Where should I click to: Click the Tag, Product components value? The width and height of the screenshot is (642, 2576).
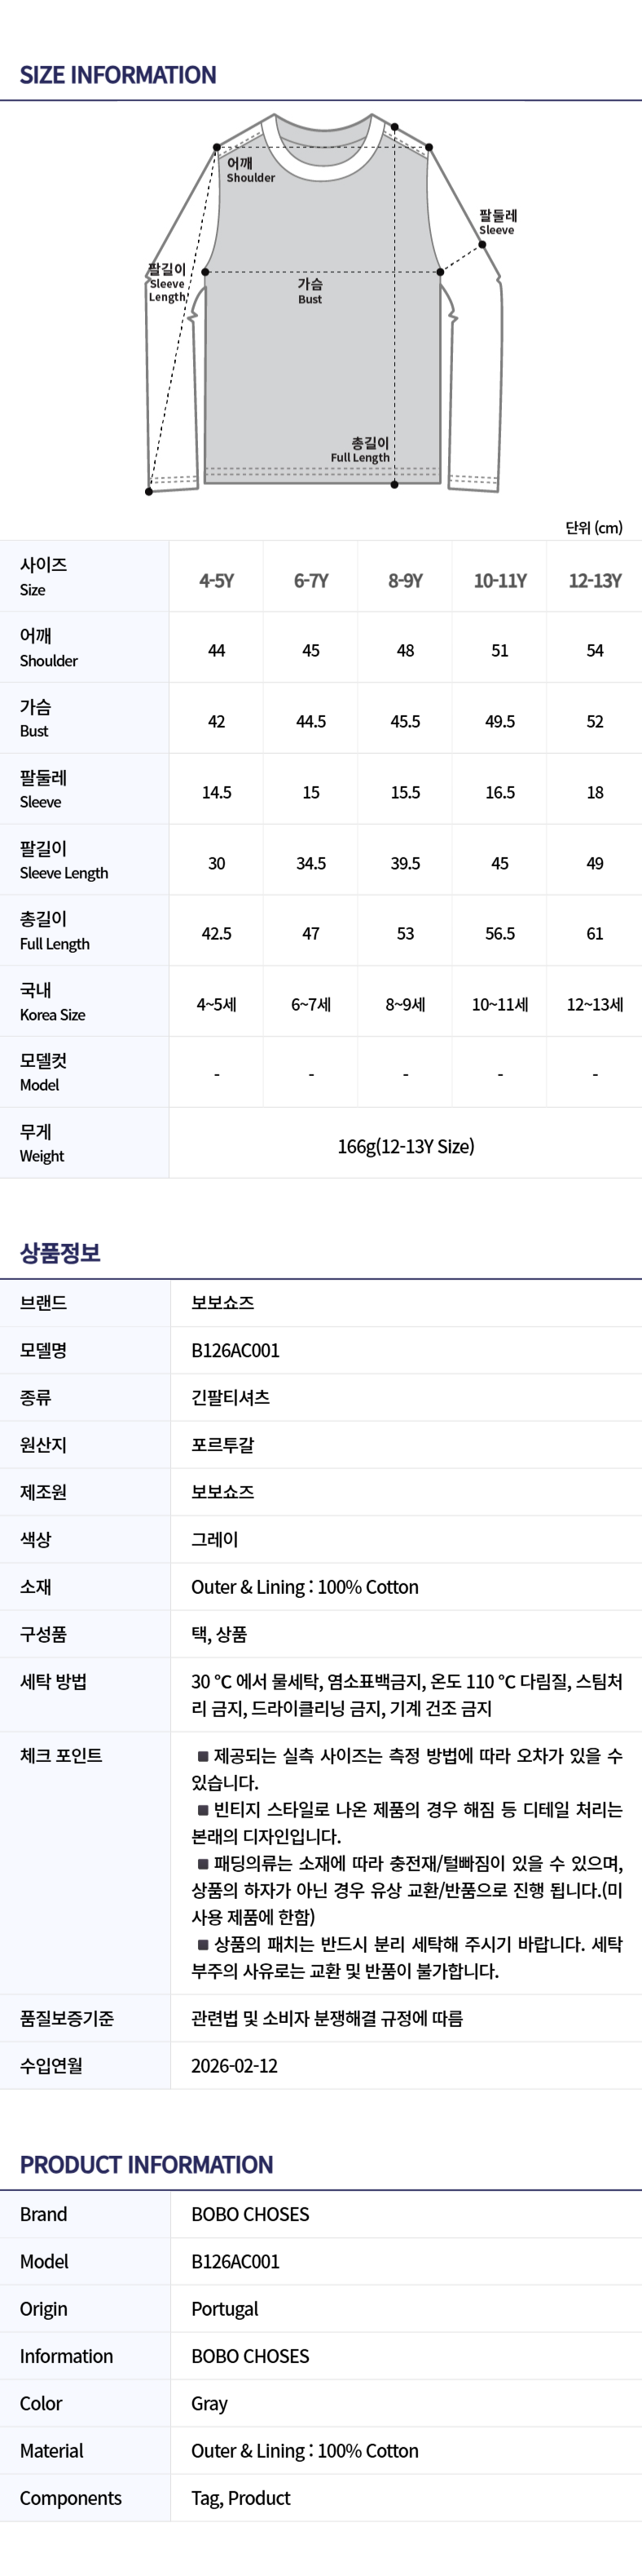[x=240, y=2498]
